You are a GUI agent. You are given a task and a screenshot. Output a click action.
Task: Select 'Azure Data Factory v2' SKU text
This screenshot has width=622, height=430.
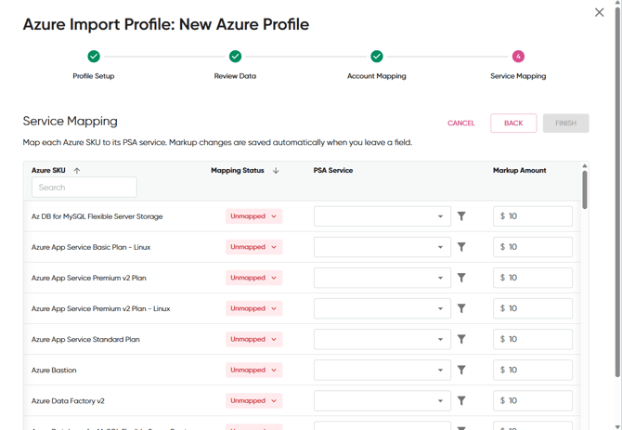click(68, 401)
